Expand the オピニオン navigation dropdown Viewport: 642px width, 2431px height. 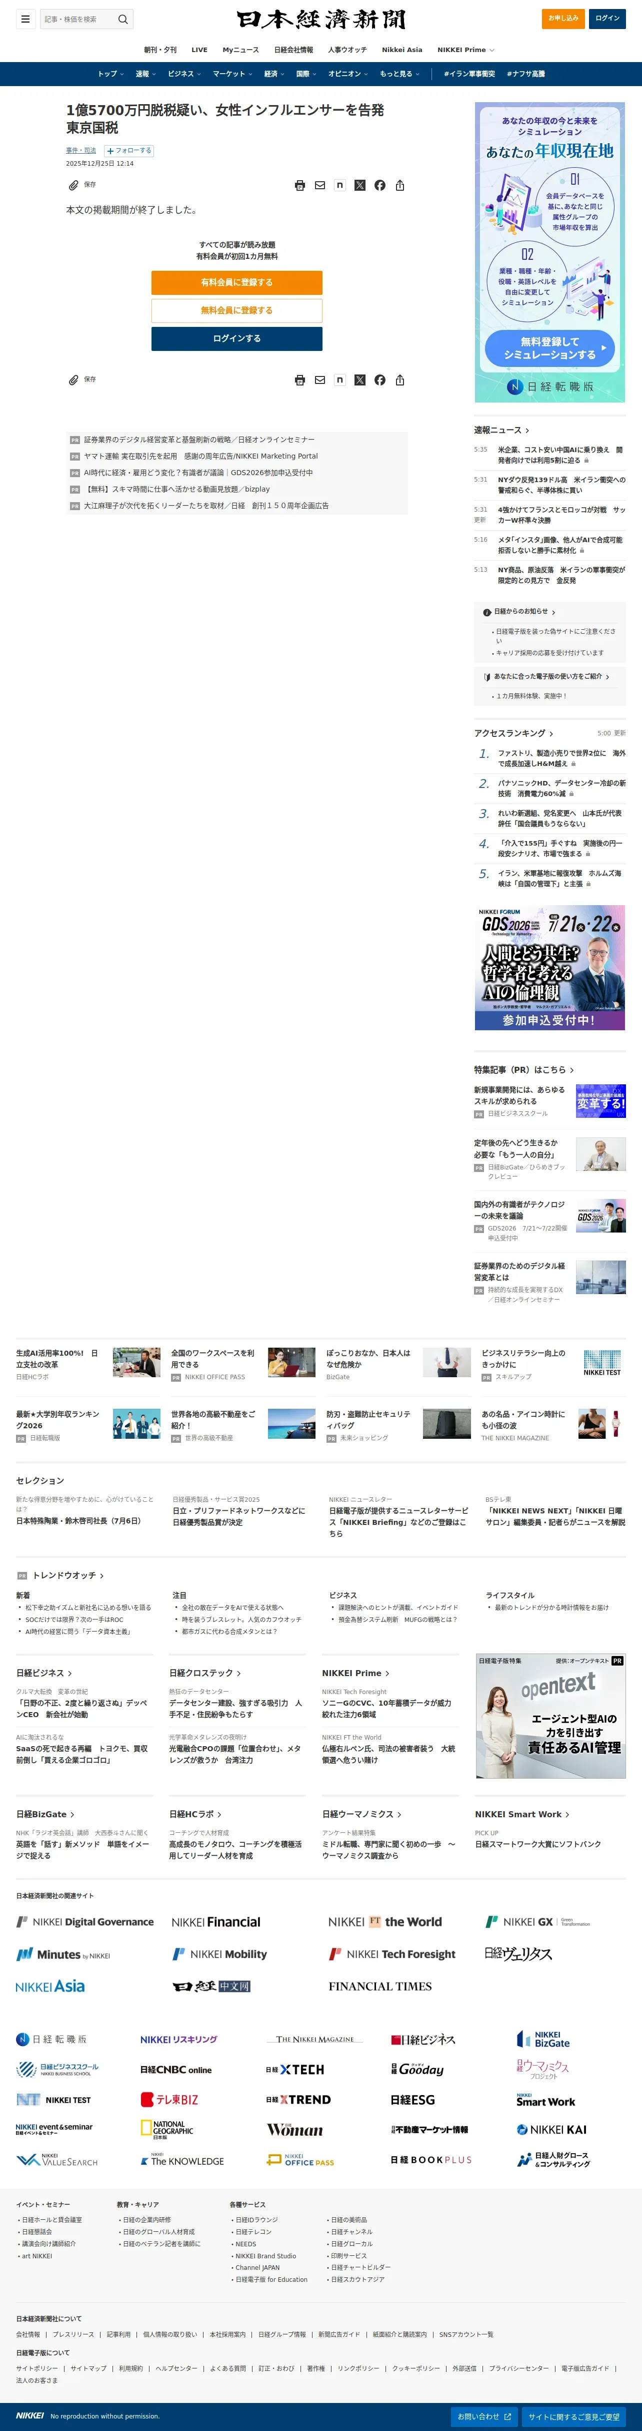coord(348,74)
